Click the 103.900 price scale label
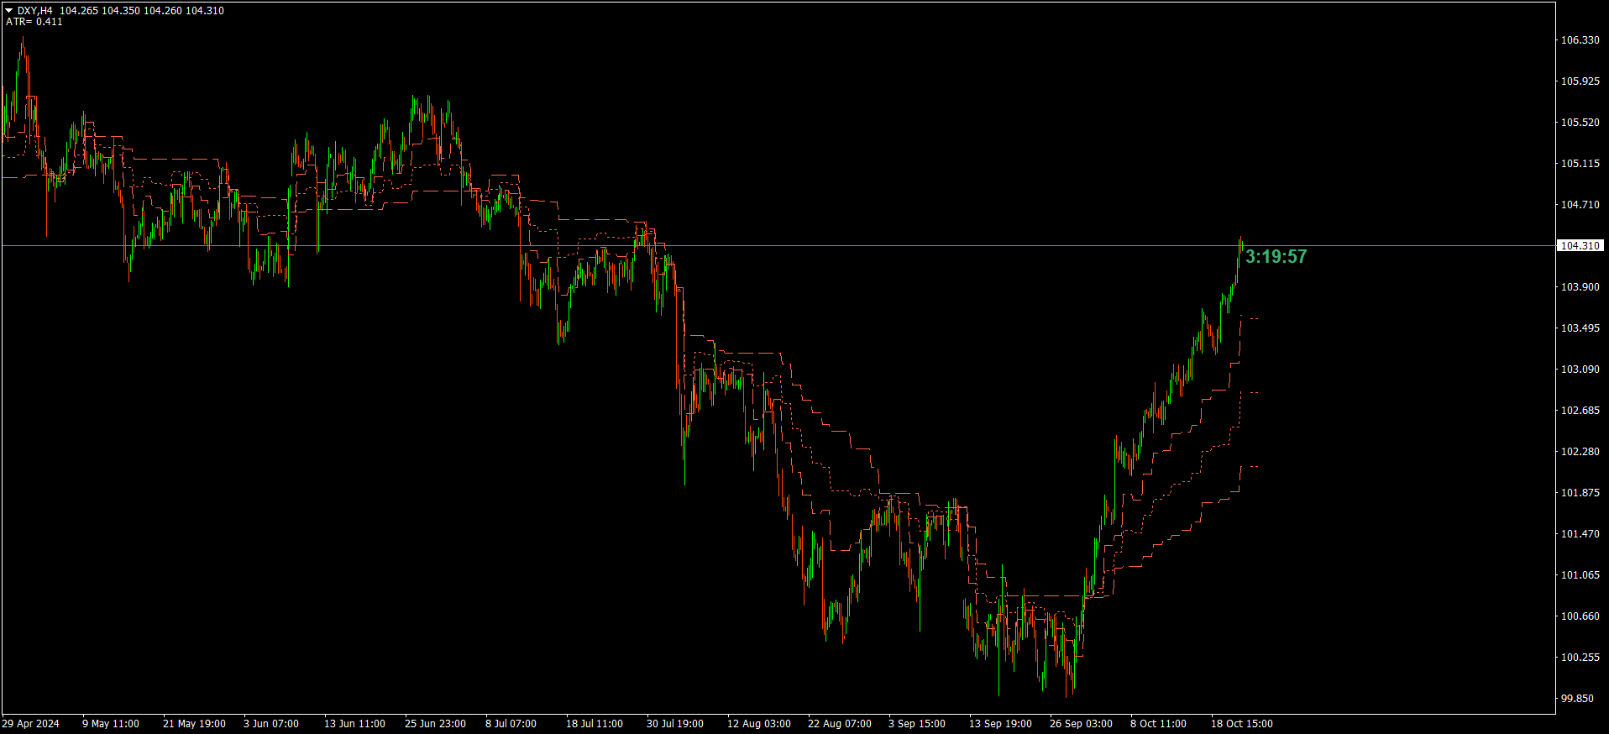The height and width of the screenshot is (734, 1609). (x=1580, y=286)
